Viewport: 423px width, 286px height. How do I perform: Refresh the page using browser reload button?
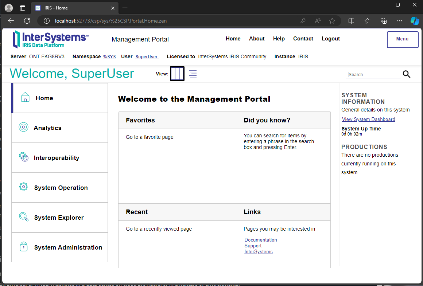pyautogui.click(x=27, y=21)
